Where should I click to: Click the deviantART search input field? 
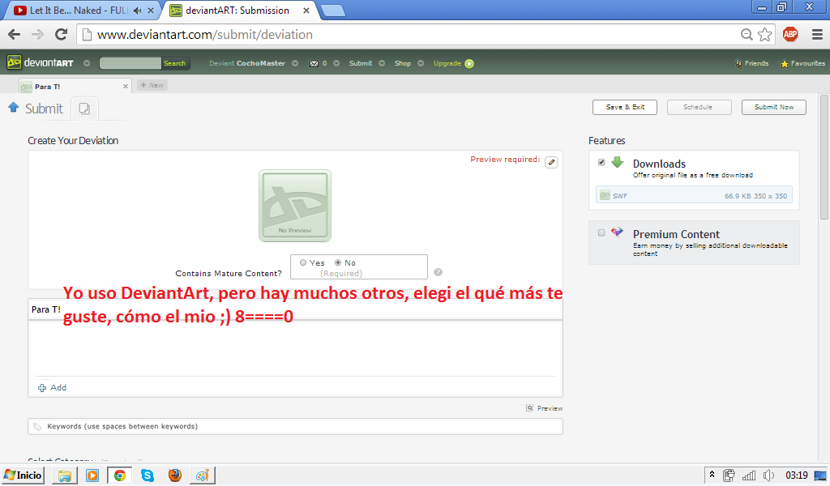(130, 63)
